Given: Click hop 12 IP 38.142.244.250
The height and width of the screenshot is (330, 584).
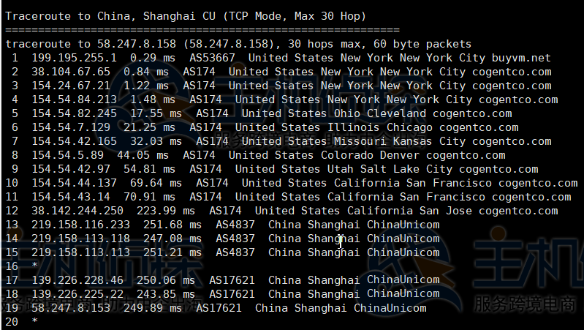Looking at the screenshot, I should click(77, 211).
